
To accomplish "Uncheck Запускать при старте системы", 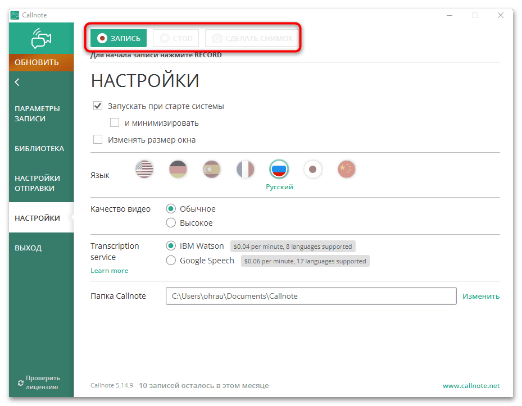I will pyautogui.click(x=98, y=106).
